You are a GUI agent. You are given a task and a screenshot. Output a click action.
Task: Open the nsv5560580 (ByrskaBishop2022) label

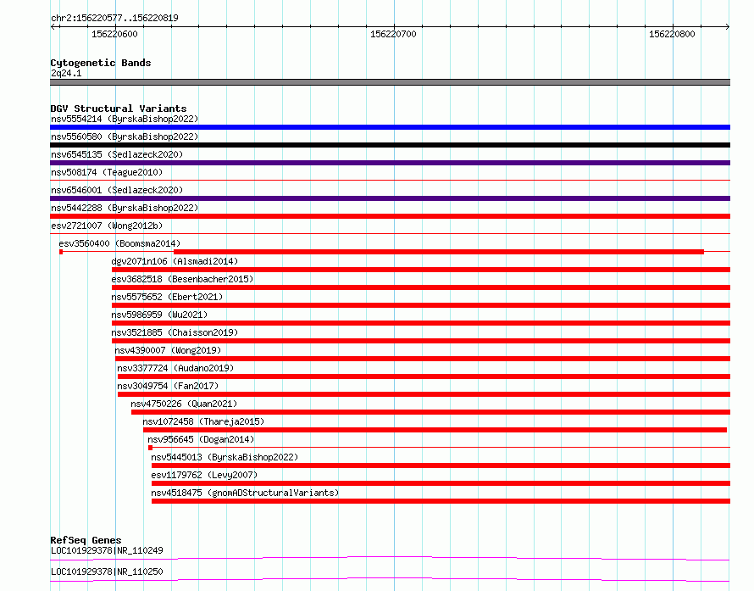125,137
